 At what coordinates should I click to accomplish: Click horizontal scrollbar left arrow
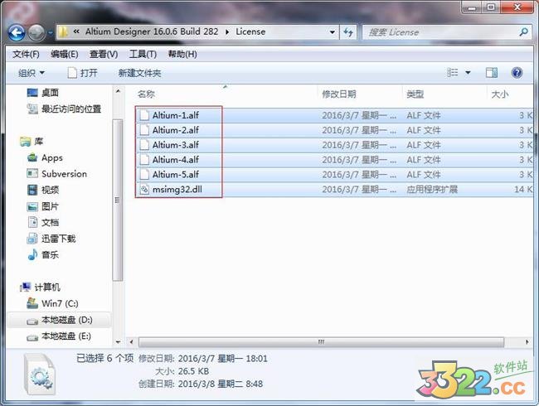tap(131, 342)
